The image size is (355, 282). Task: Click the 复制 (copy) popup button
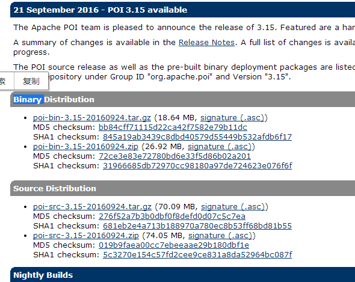tap(31, 81)
